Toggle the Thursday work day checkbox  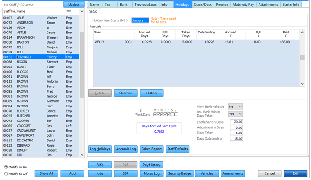click(x=165, y=114)
